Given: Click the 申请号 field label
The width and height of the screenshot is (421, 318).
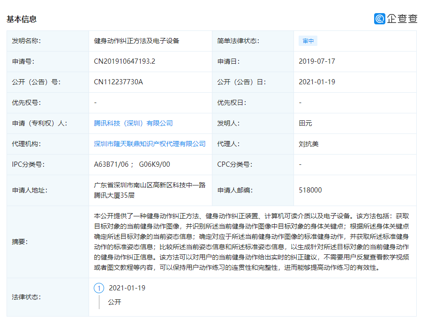Looking at the screenshot, I should click(23, 61).
